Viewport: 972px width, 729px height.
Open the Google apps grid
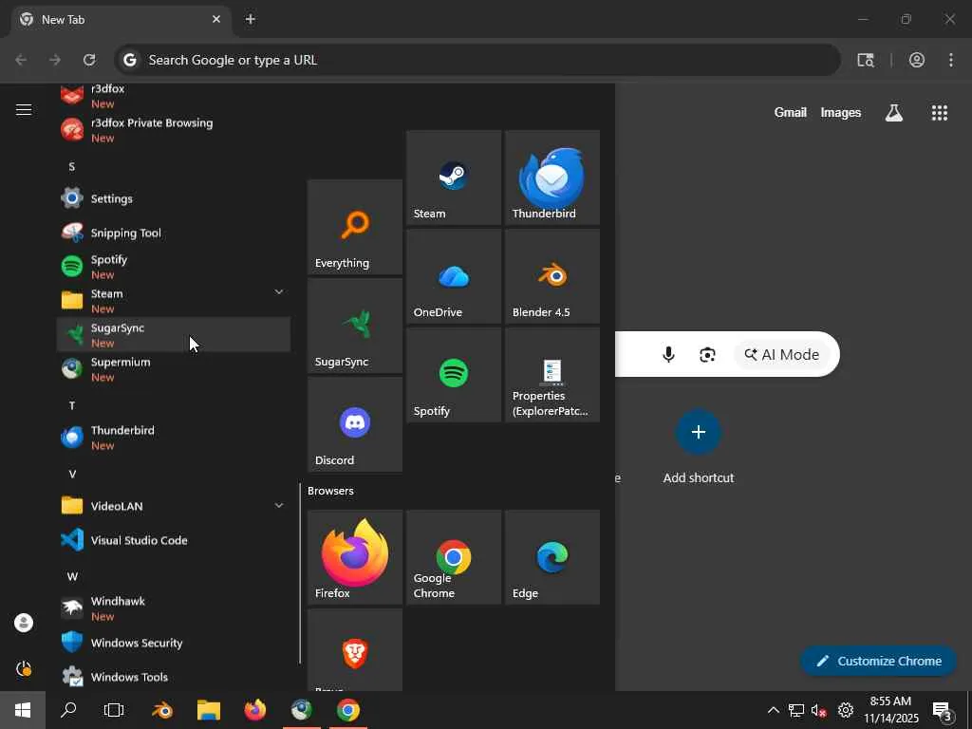coord(939,112)
